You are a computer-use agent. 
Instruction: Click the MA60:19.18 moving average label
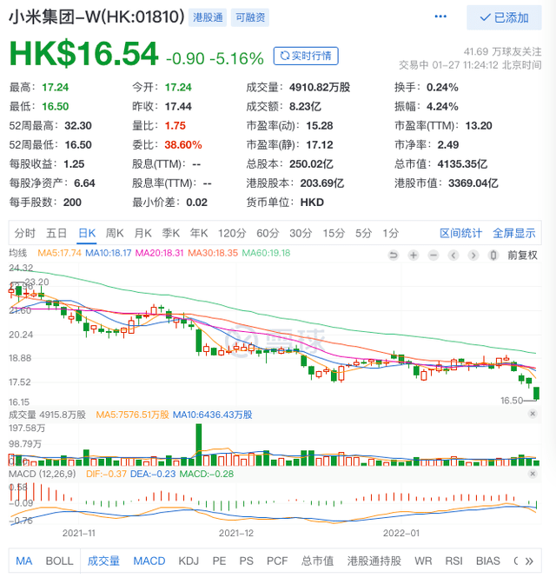point(266,253)
